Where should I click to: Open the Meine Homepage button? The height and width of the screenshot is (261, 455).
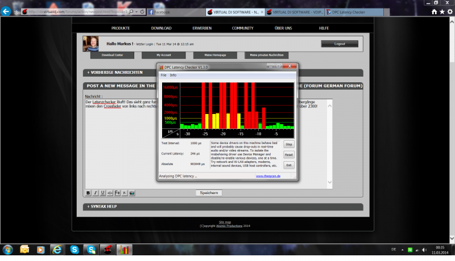pyautogui.click(x=215, y=55)
